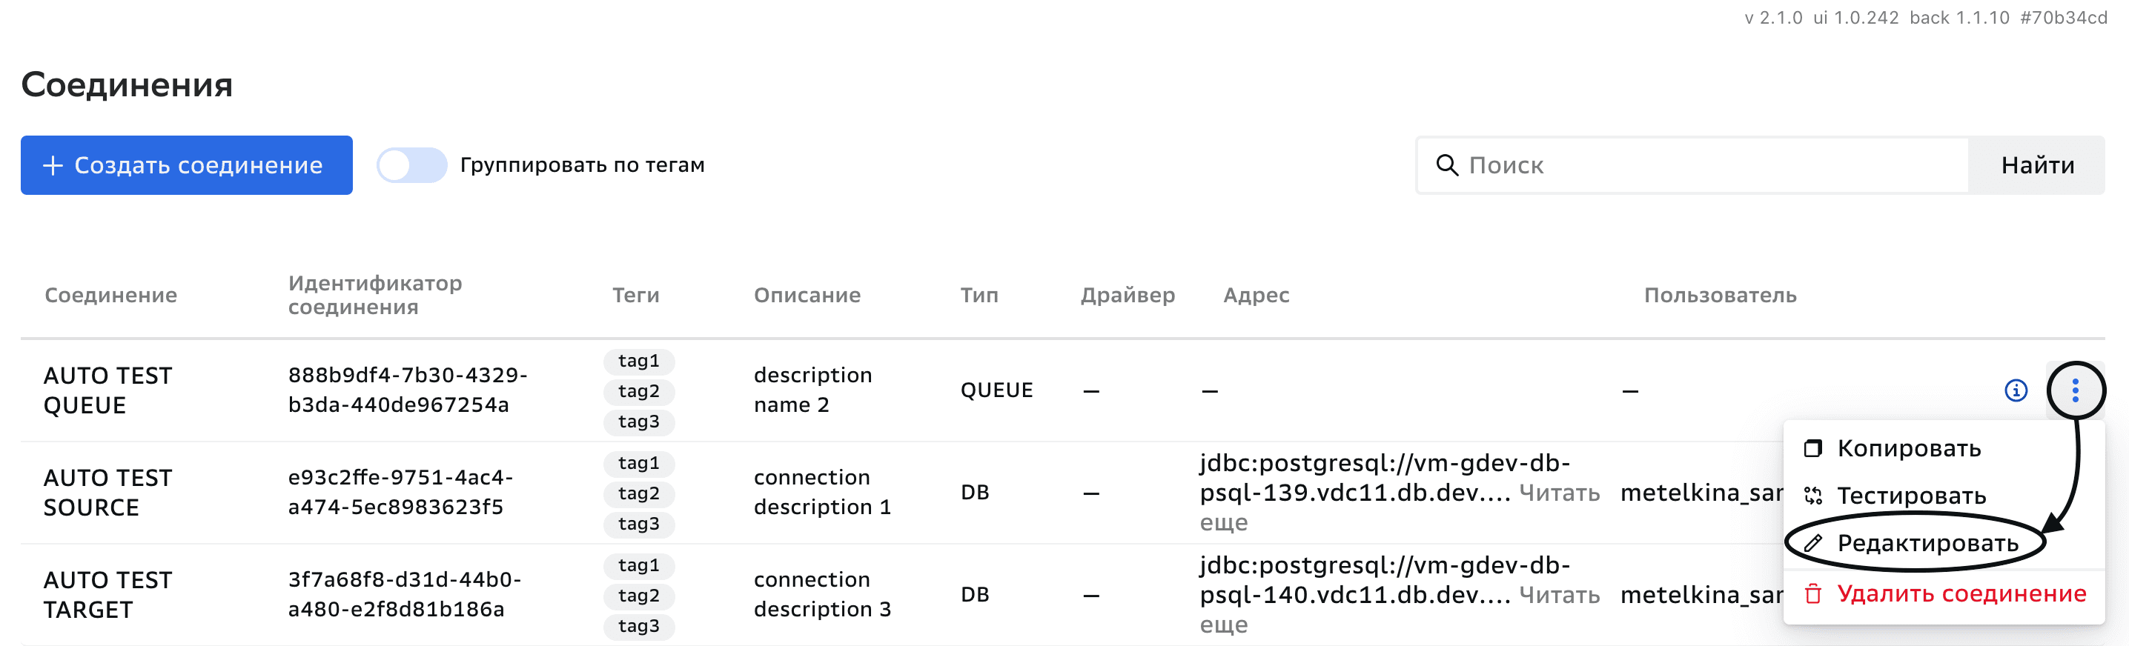Image resolution: width=2129 pixels, height=646 pixels.
Task: Choose Редактировать in the context menu
Action: tap(1927, 544)
